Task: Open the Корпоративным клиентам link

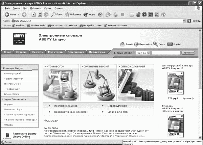Action: (x=71, y=112)
